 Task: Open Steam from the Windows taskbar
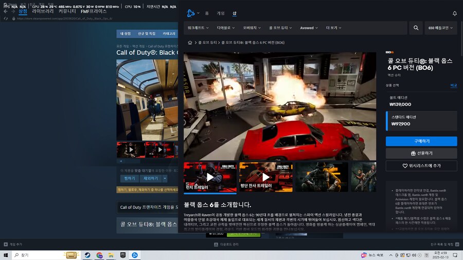(87, 255)
